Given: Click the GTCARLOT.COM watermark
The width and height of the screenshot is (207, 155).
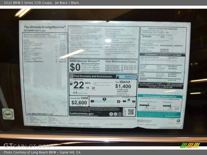Looking at the screenshot, I should (x=27, y=145).
